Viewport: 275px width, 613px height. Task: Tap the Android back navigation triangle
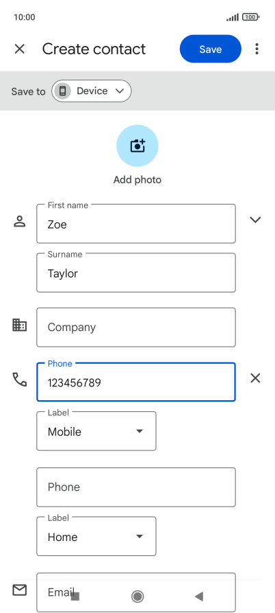point(199,597)
